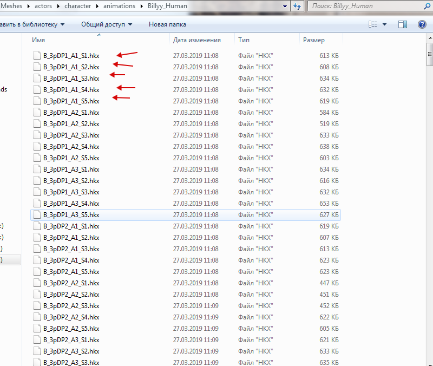Open the address bar history dropdown

[285, 6]
